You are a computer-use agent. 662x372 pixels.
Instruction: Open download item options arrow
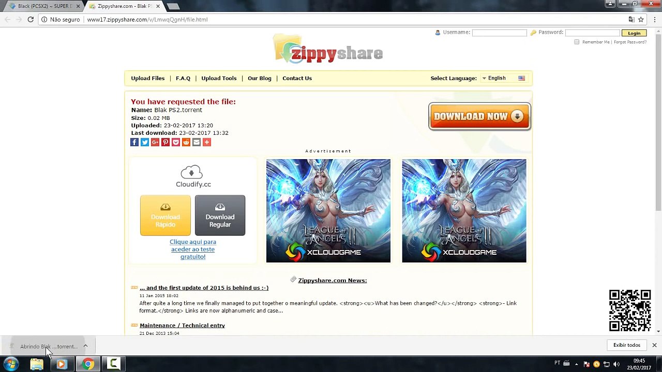(85, 346)
